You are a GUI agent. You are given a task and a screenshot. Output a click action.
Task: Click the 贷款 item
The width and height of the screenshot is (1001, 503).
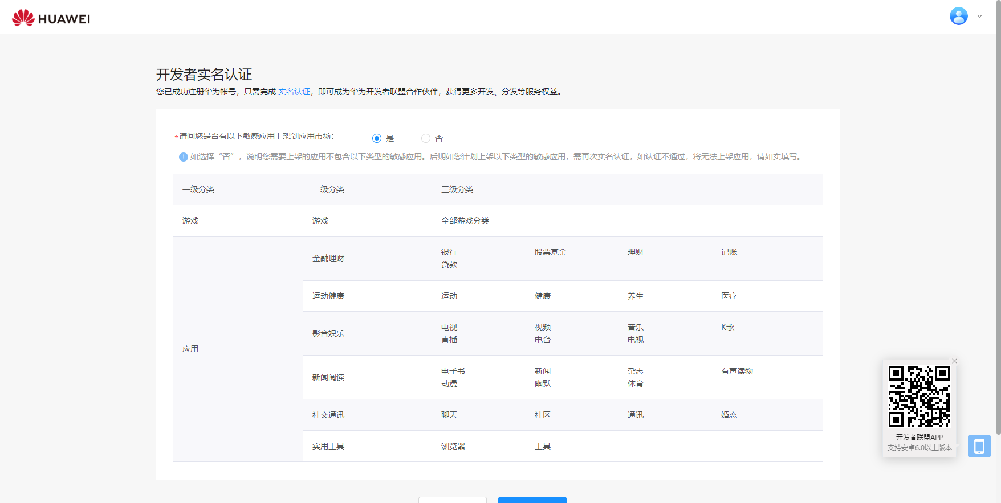(449, 265)
